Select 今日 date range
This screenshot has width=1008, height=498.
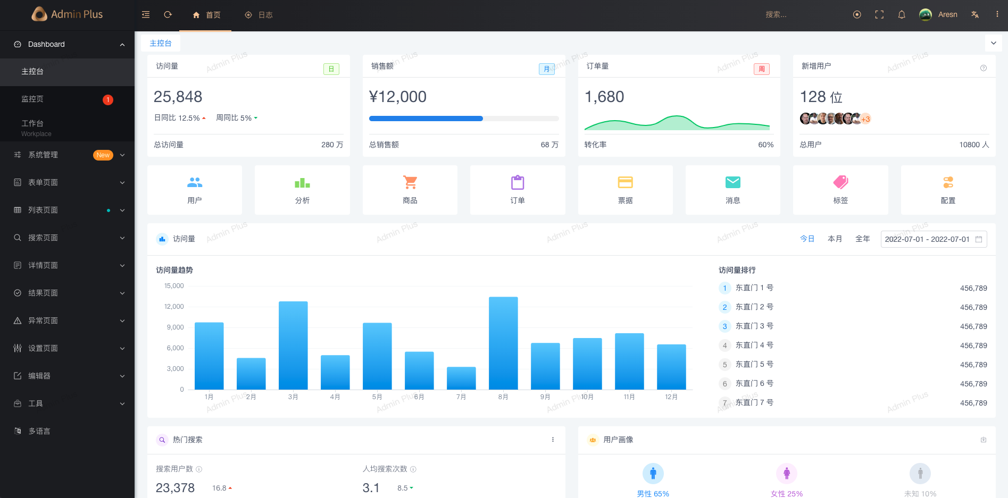click(x=807, y=239)
